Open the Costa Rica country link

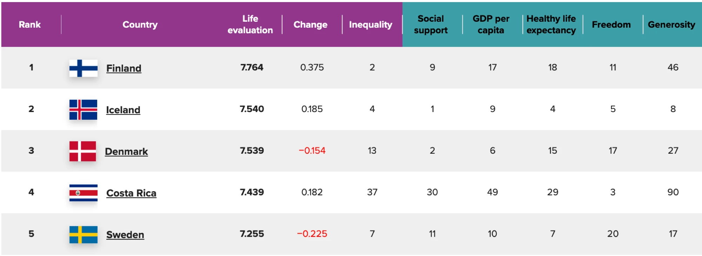point(131,193)
